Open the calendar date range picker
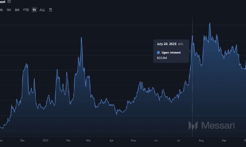Viewport: 246px width, 147px height. click(51, 10)
